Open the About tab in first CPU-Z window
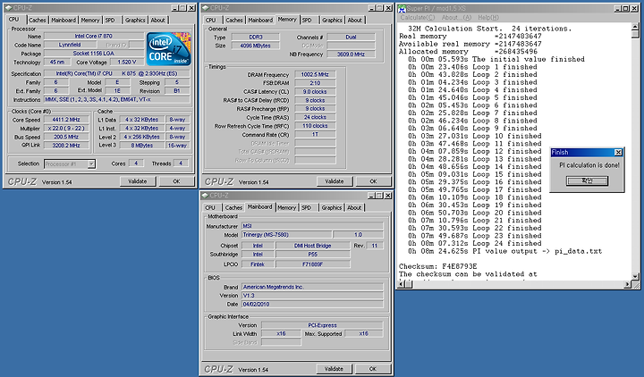The height and width of the screenshot is (377, 644). point(157,20)
